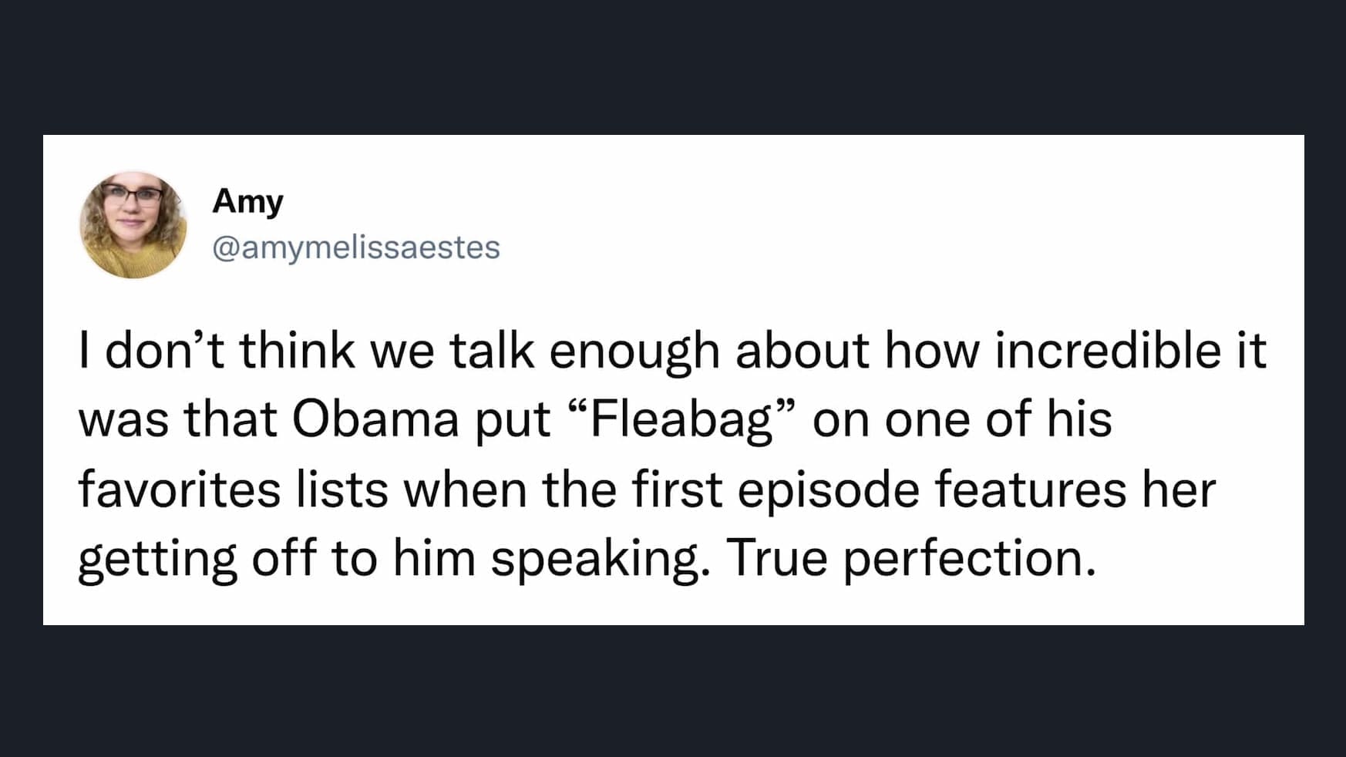The image size is (1346, 757).
Task: Click the word 'speaking' in last line
Action: (597, 560)
